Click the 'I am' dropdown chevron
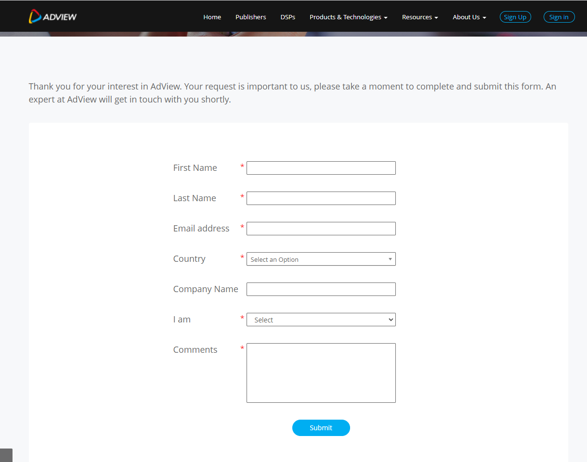Screen dimensions: 587x462 [x=391, y=320]
